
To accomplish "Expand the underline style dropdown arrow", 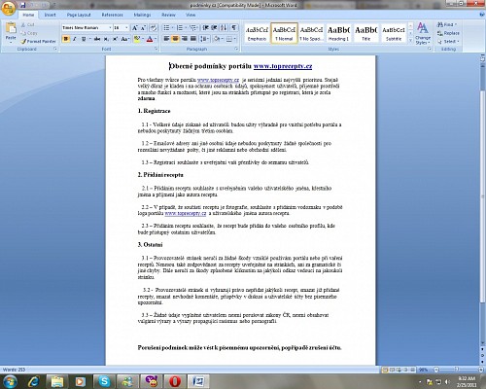I will coord(89,39).
